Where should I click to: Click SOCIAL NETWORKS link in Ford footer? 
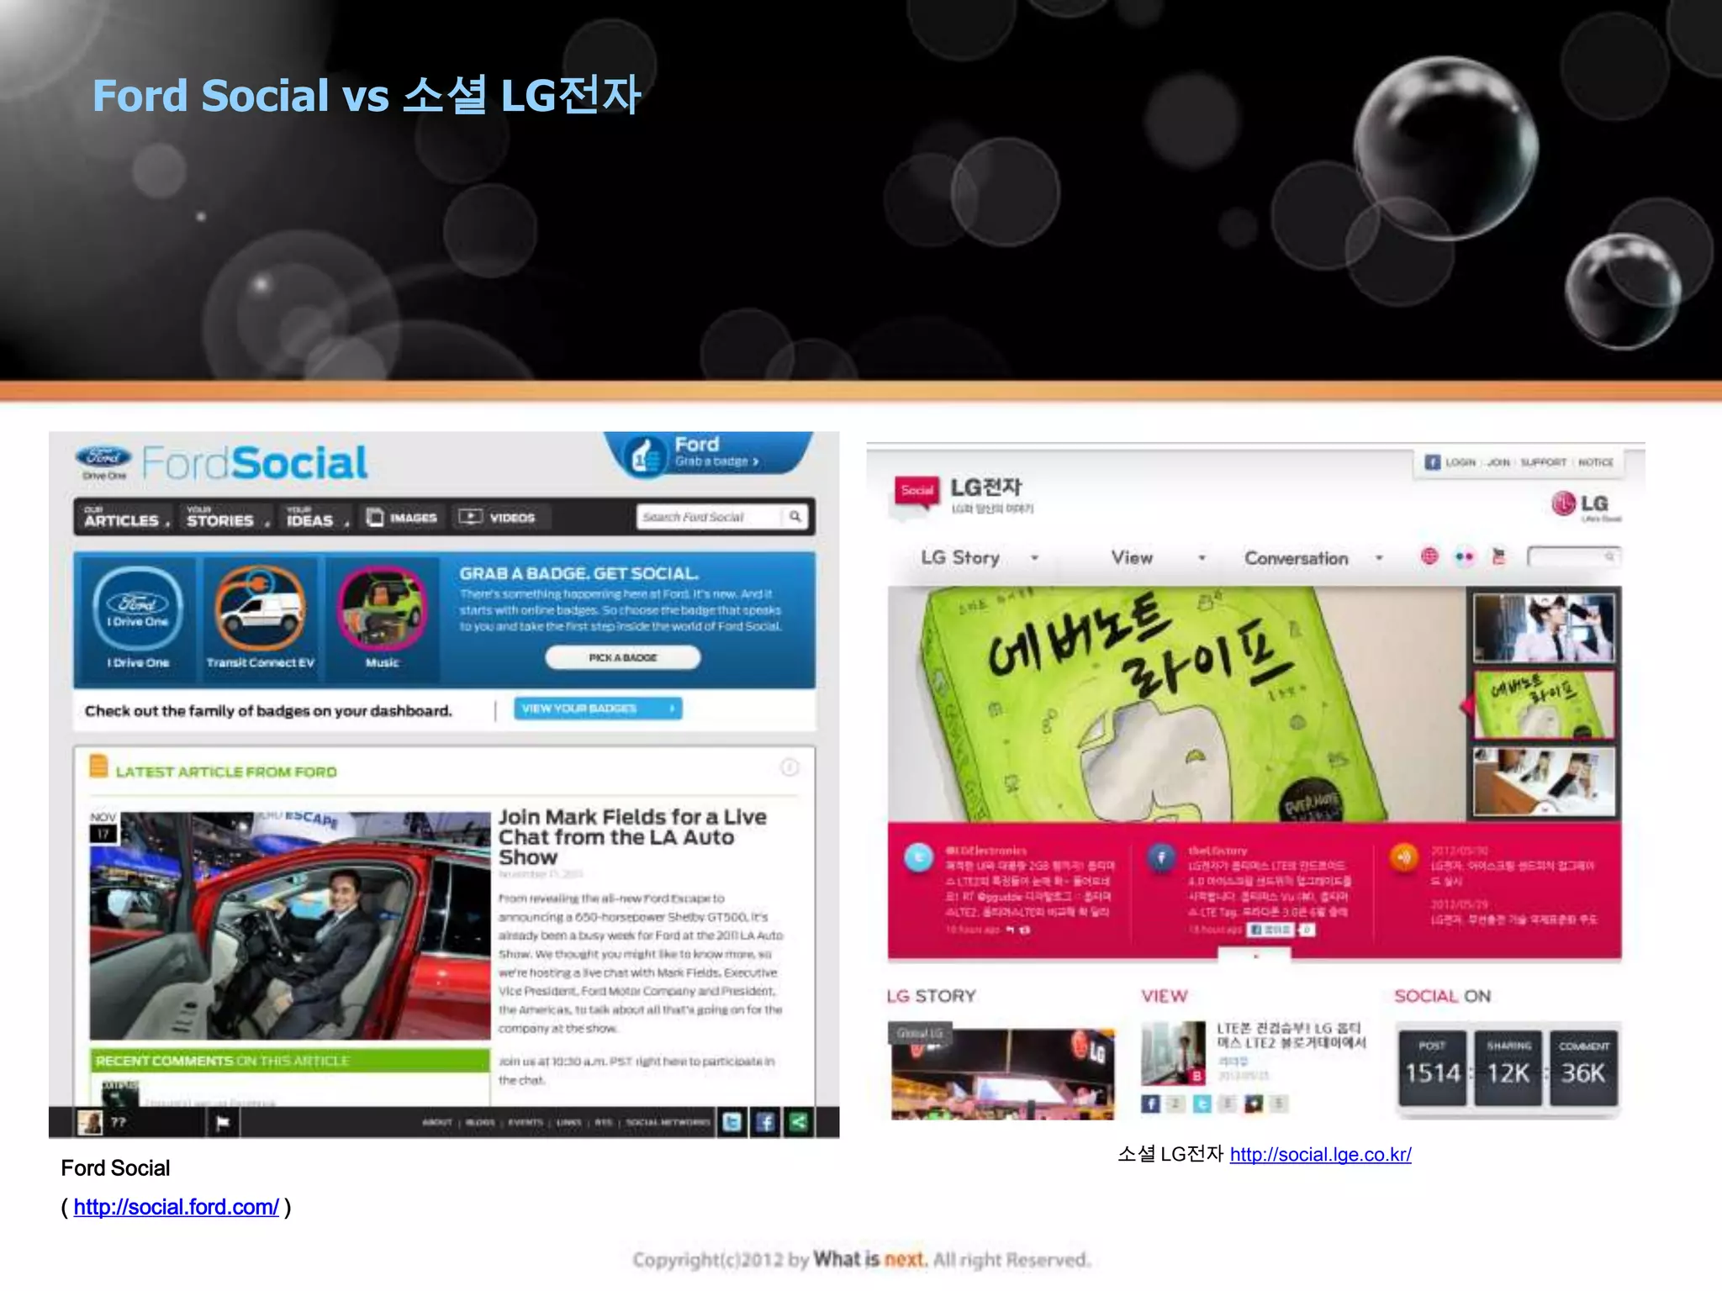(668, 1122)
